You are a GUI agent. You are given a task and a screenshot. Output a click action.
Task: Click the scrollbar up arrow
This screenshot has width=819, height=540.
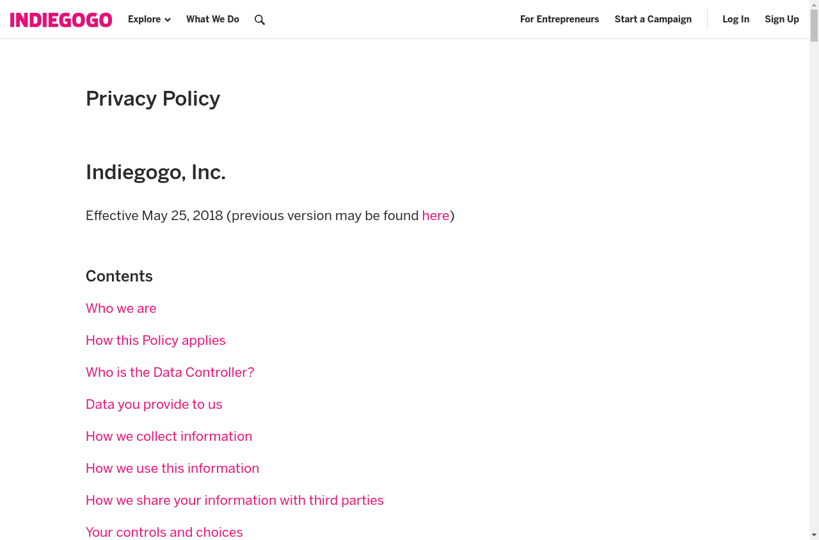coord(814,4)
